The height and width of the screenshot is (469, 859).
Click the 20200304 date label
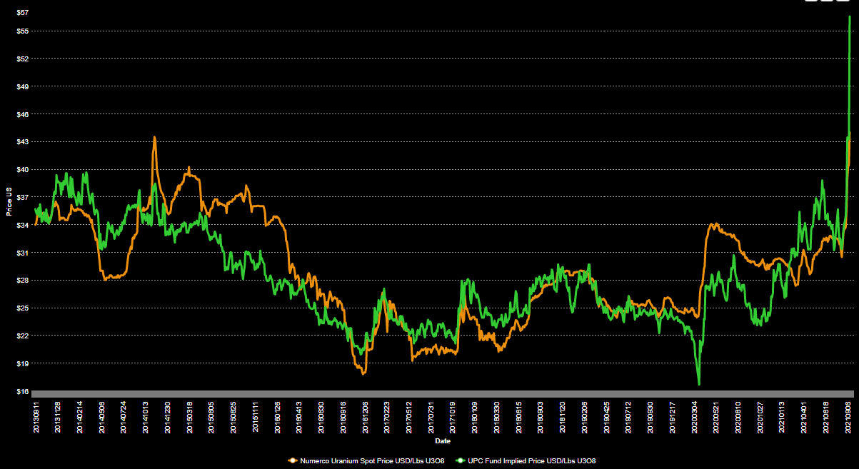click(693, 416)
